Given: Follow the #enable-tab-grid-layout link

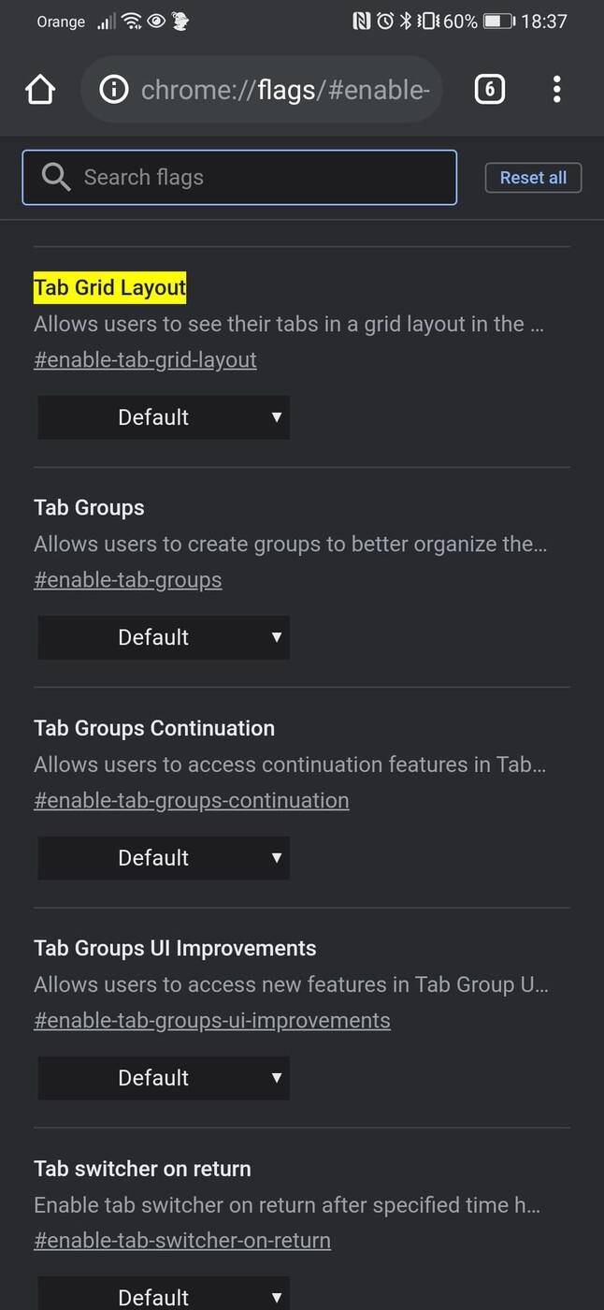Looking at the screenshot, I should pyautogui.click(x=145, y=360).
